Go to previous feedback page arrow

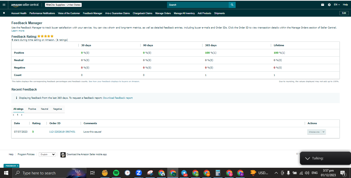[x=14, y=115]
